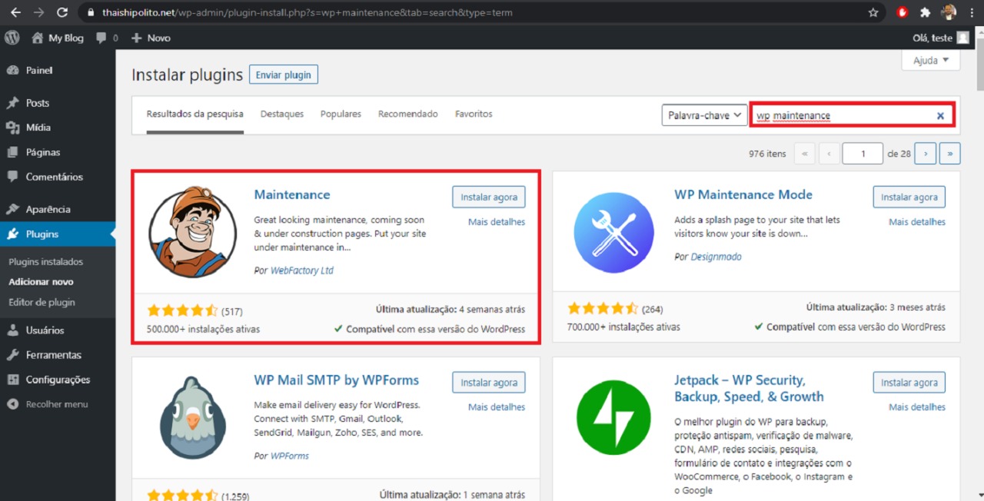Go forward in browser history
Viewport: 984px width, 501px height.
click(x=38, y=12)
